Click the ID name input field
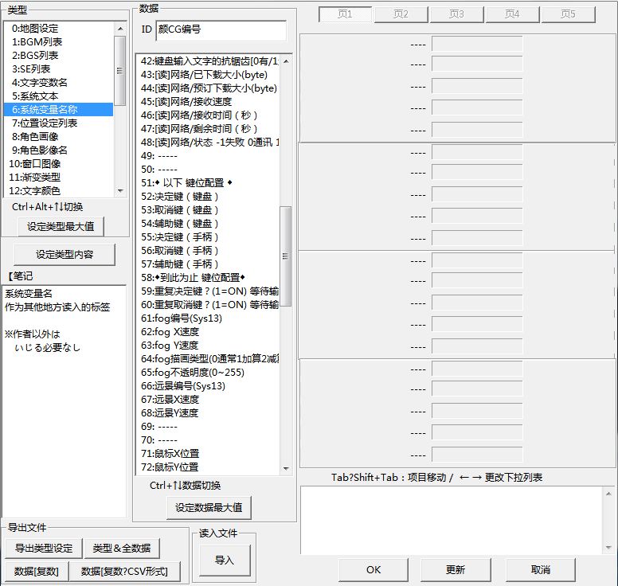618x586 pixels. 221,30
